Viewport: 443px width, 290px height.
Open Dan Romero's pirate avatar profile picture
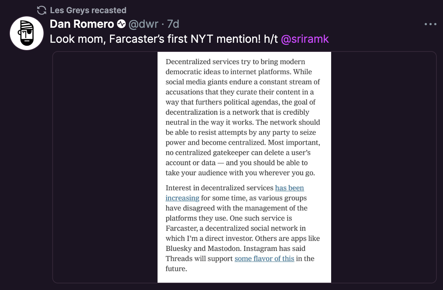(x=27, y=33)
